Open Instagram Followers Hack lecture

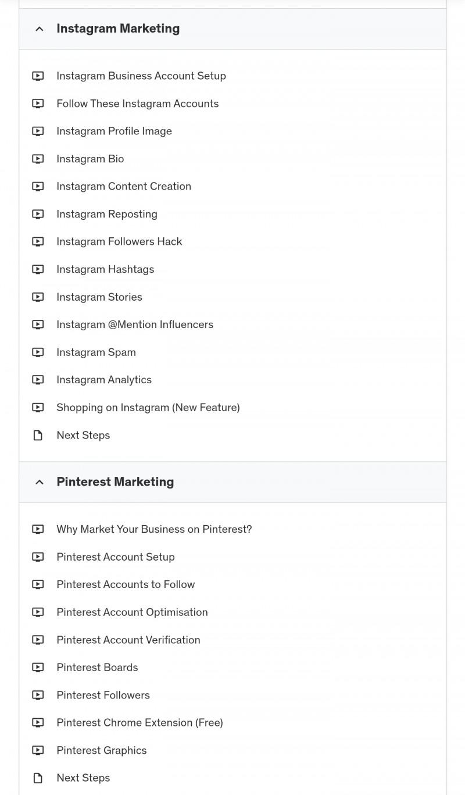pos(119,241)
